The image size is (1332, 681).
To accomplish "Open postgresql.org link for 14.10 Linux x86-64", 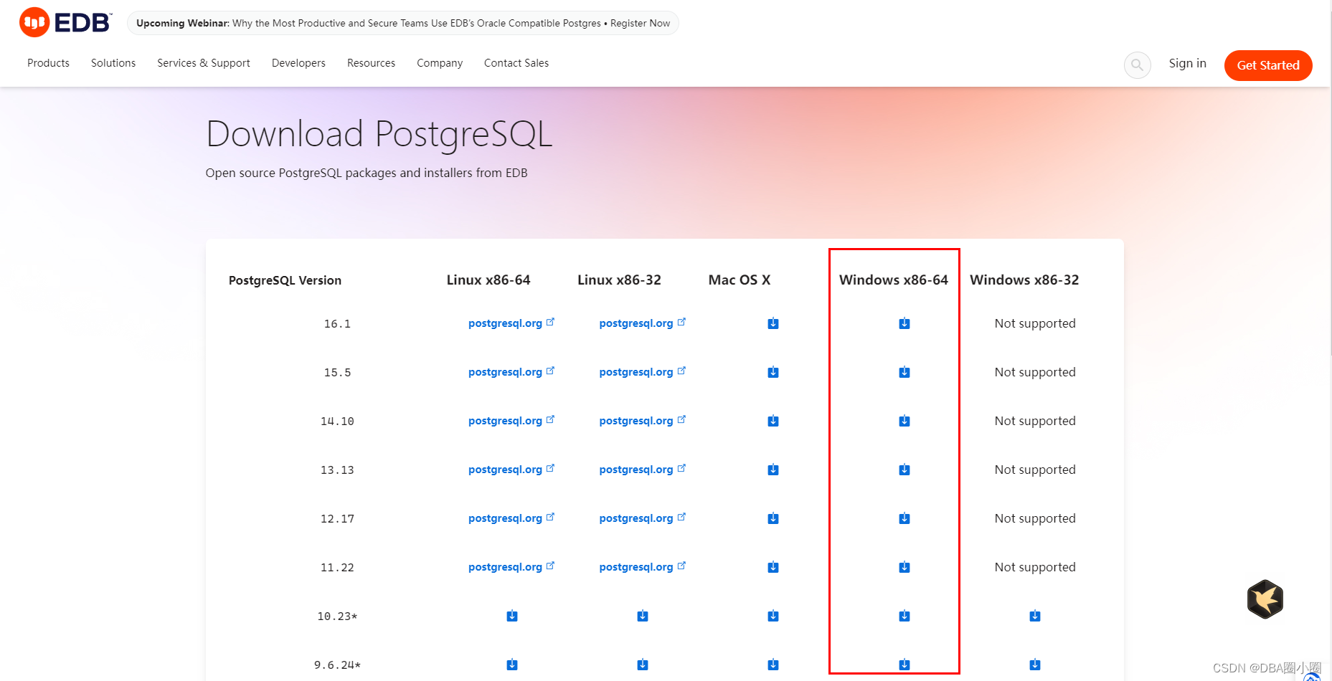I will (511, 421).
